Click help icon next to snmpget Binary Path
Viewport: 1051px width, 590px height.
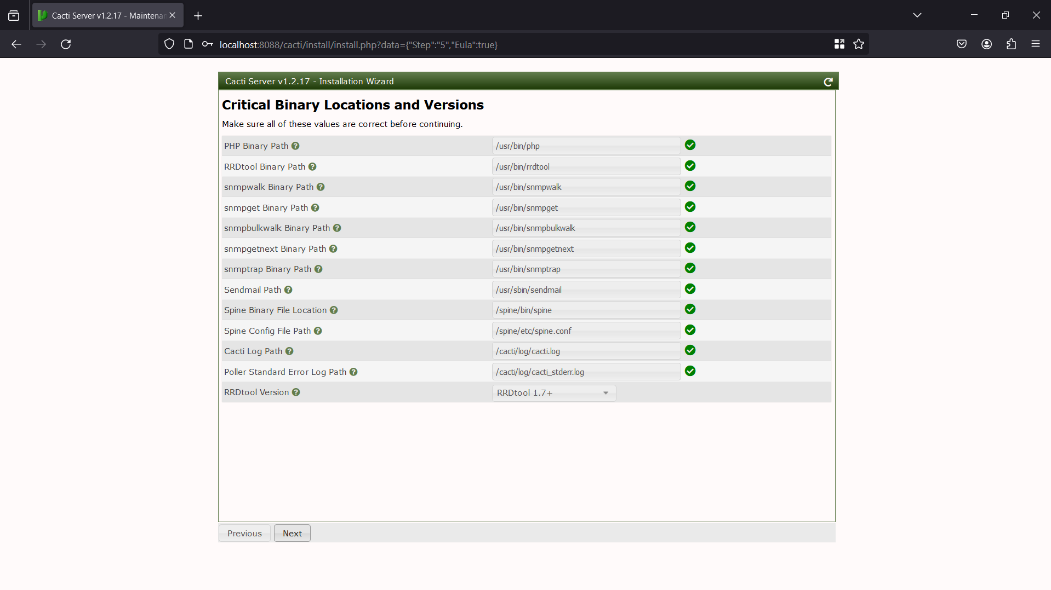(315, 208)
